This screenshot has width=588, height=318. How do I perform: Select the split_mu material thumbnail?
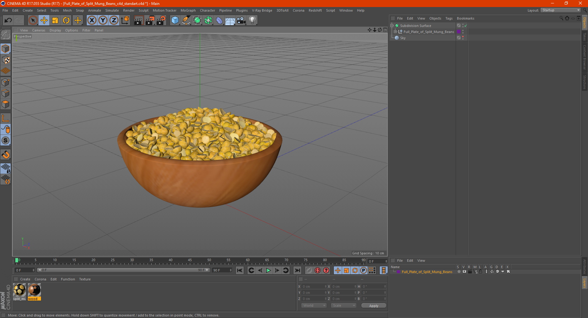(20, 292)
